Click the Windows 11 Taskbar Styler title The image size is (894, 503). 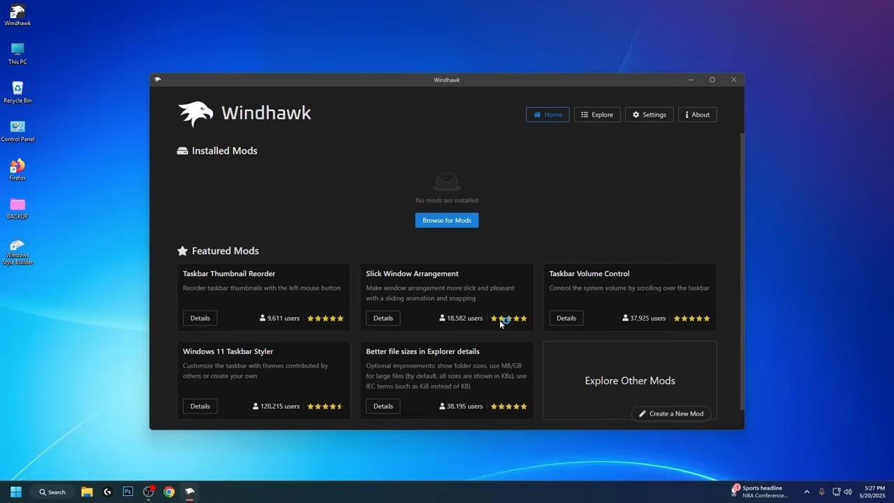point(228,351)
